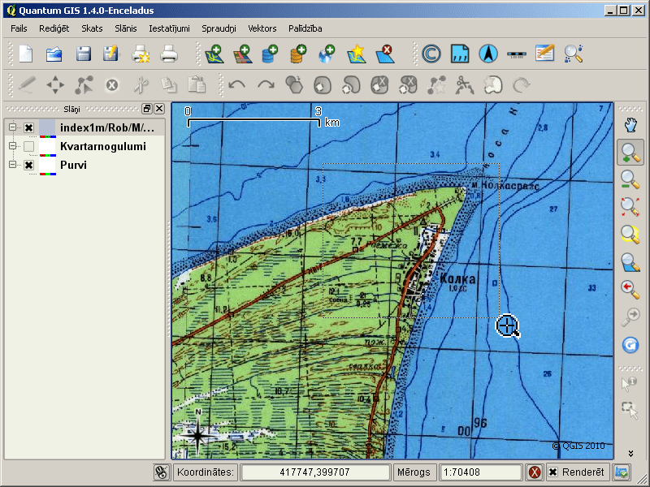Add a SpatiaLite layer
This screenshot has height=487, width=650.
pyautogui.click(x=298, y=54)
